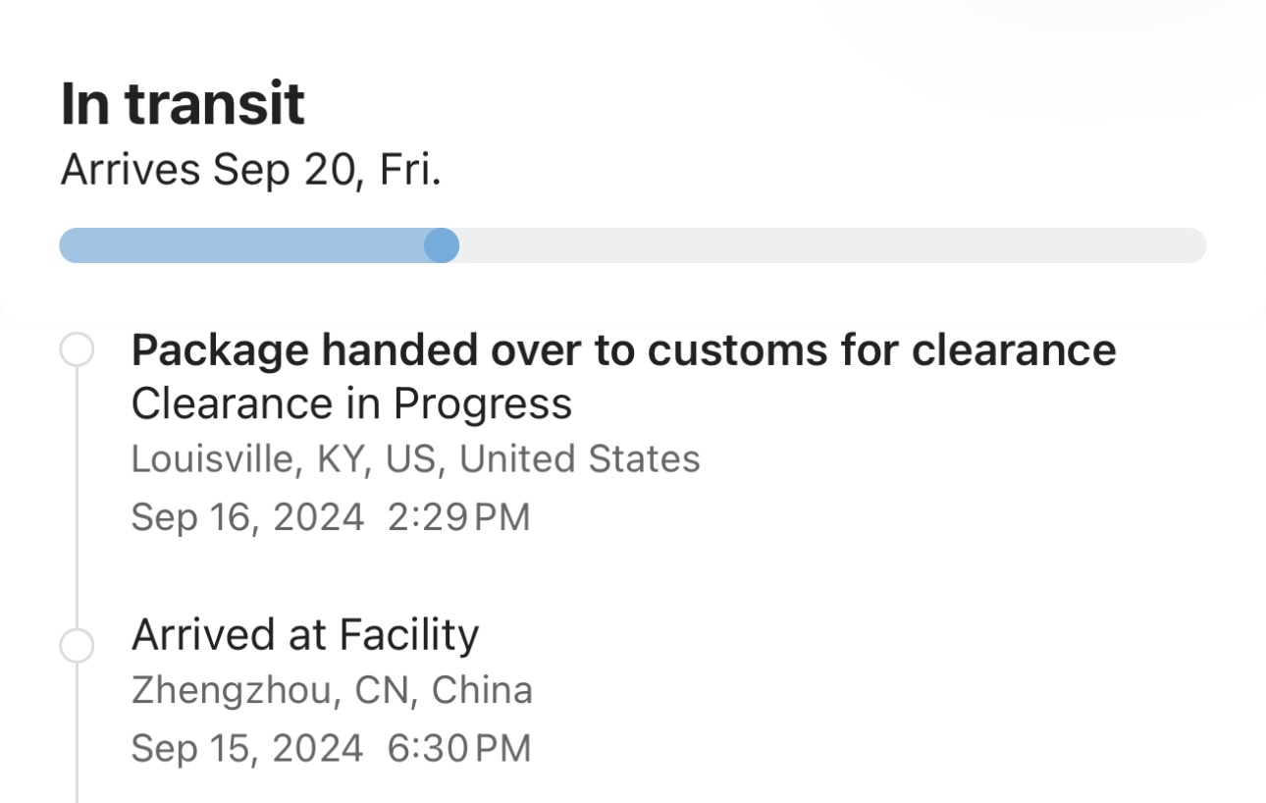The height and width of the screenshot is (803, 1266).
Task: Click "China" in the Zhengzhou location line
Action: point(482,690)
